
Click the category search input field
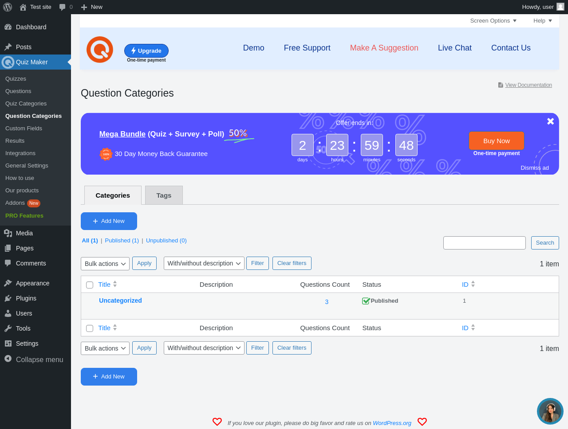(485, 243)
